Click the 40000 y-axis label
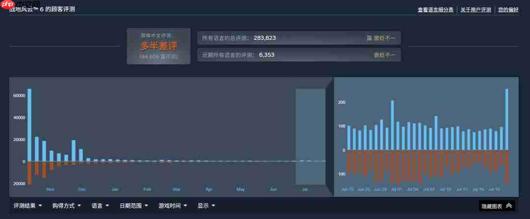The image size is (530, 219). pos(19,118)
